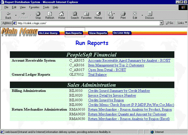188x135 pixels.
Task: Select the RMA0010 report code
Action: [77, 109]
